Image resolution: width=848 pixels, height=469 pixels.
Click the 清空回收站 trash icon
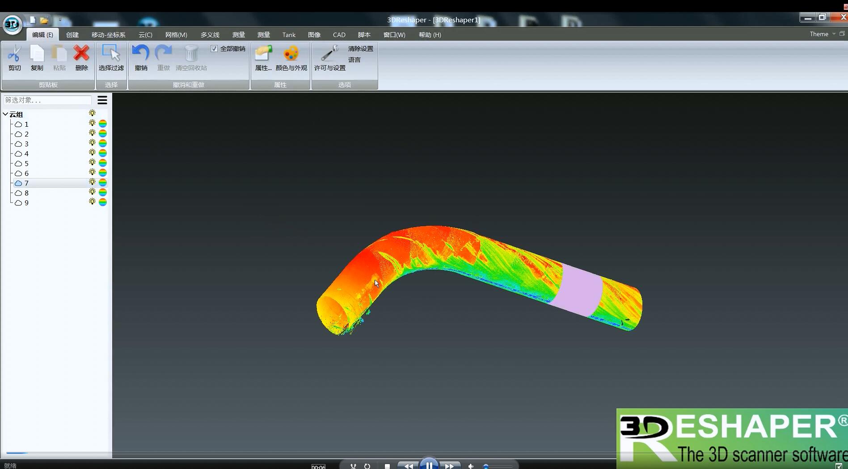(191, 58)
